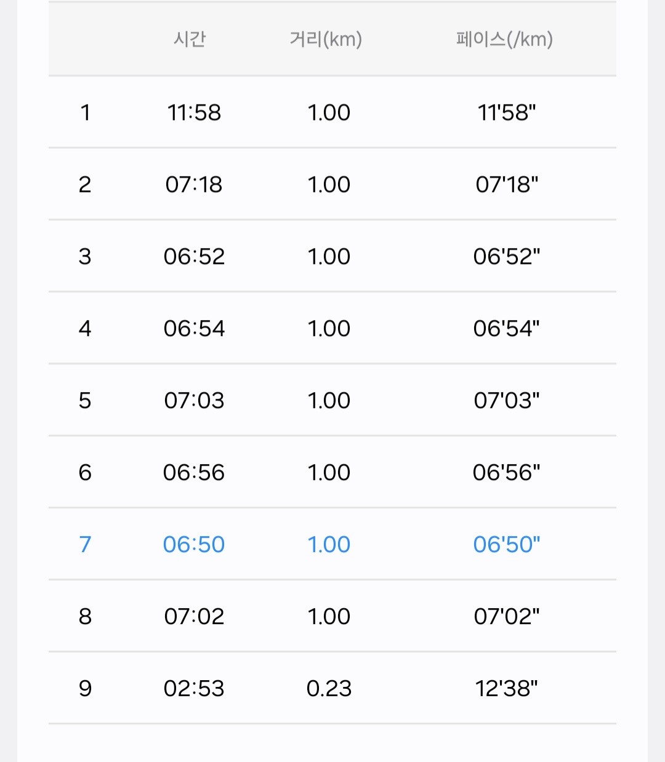This screenshot has width=665, height=762.
Task: Tap lap 9 pace 12'38"
Action: (x=507, y=689)
